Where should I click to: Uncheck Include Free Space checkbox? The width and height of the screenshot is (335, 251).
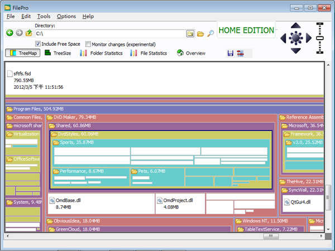tap(37, 44)
